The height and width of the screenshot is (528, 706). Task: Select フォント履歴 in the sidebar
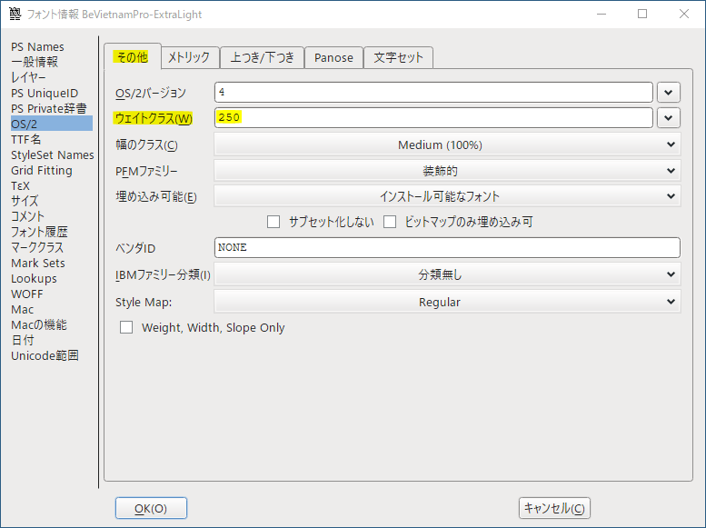39,232
